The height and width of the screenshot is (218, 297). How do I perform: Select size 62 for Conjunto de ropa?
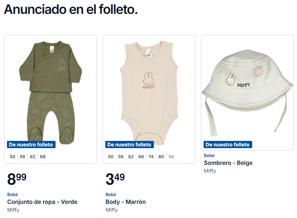(33, 157)
